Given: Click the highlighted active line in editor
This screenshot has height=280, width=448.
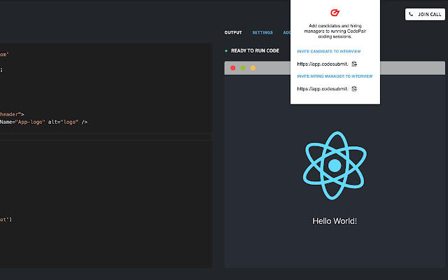Looking at the screenshot, I should [x=106, y=137].
